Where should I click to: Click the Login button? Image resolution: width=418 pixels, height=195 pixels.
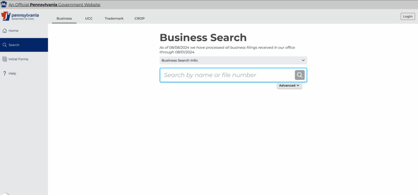click(407, 17)
